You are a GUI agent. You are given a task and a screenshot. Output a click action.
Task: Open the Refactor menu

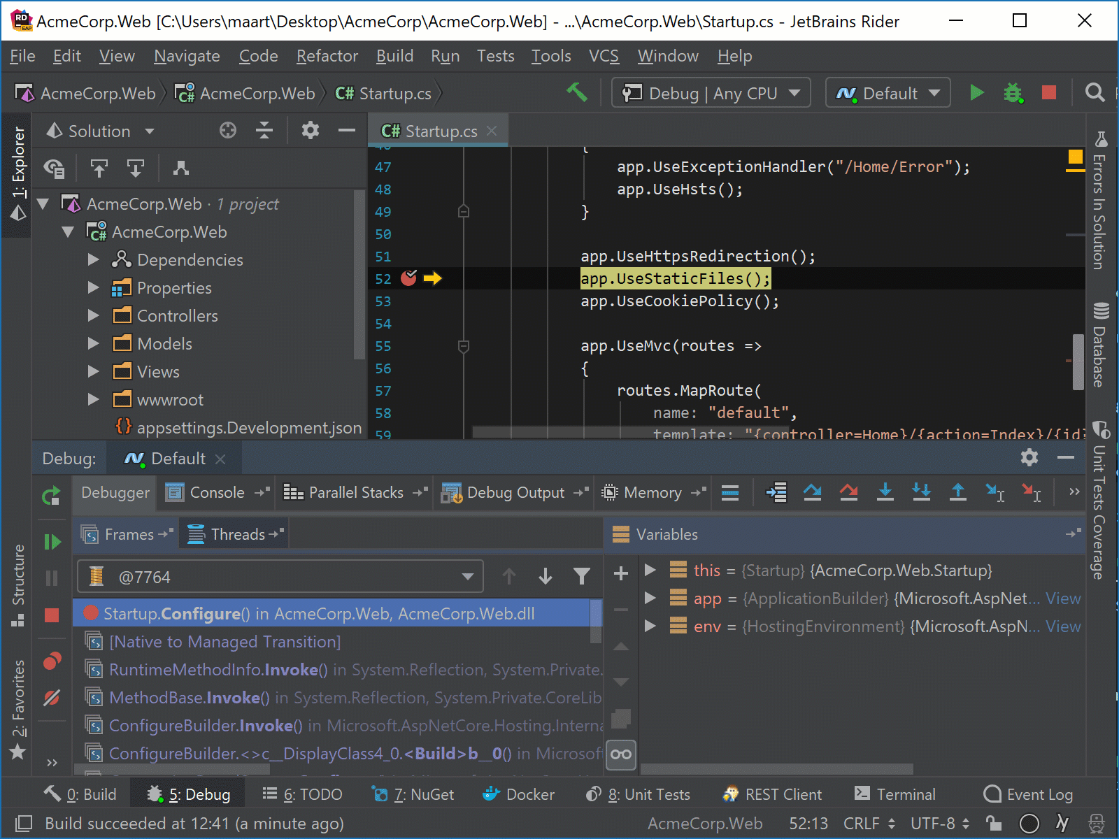[x=327, y=56]
